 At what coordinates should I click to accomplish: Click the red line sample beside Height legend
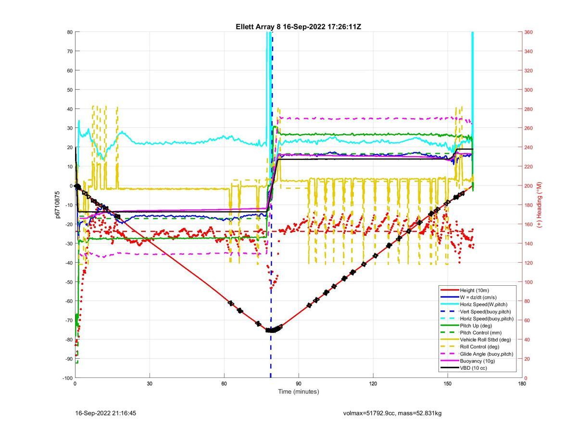coord(450,290)
